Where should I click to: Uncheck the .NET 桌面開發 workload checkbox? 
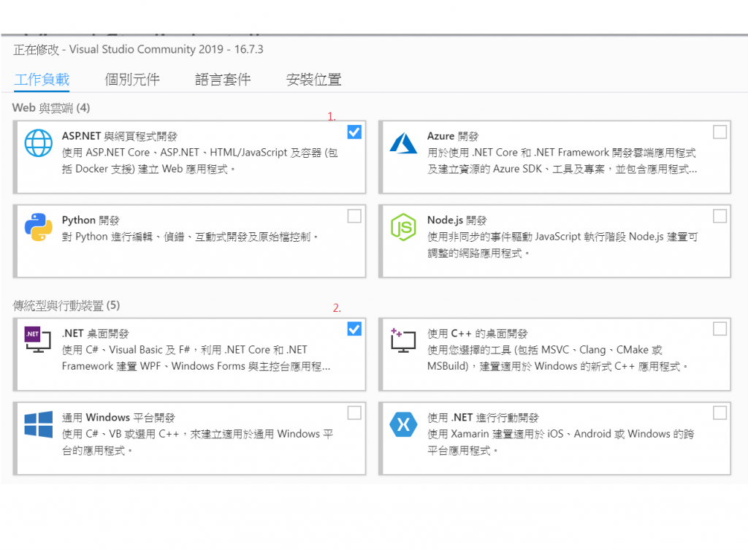[354, 329]
